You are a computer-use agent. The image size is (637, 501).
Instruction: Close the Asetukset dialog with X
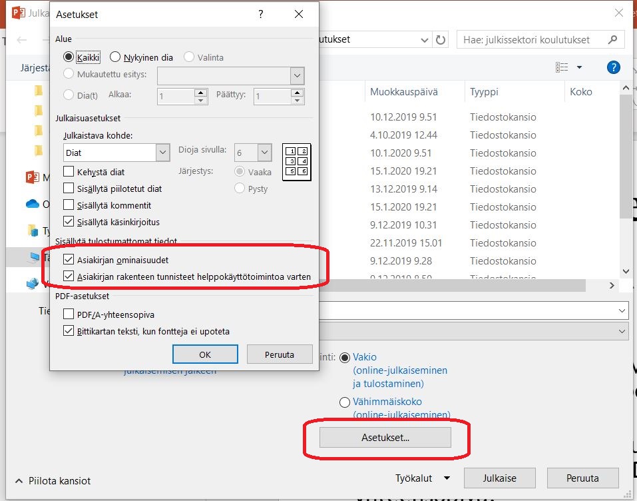coord(299,14)
